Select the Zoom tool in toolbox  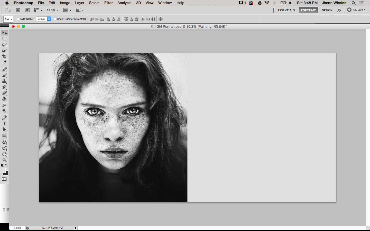(4, 160)
